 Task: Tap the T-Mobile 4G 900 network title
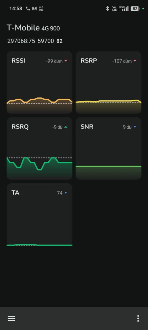click(33, 28)
